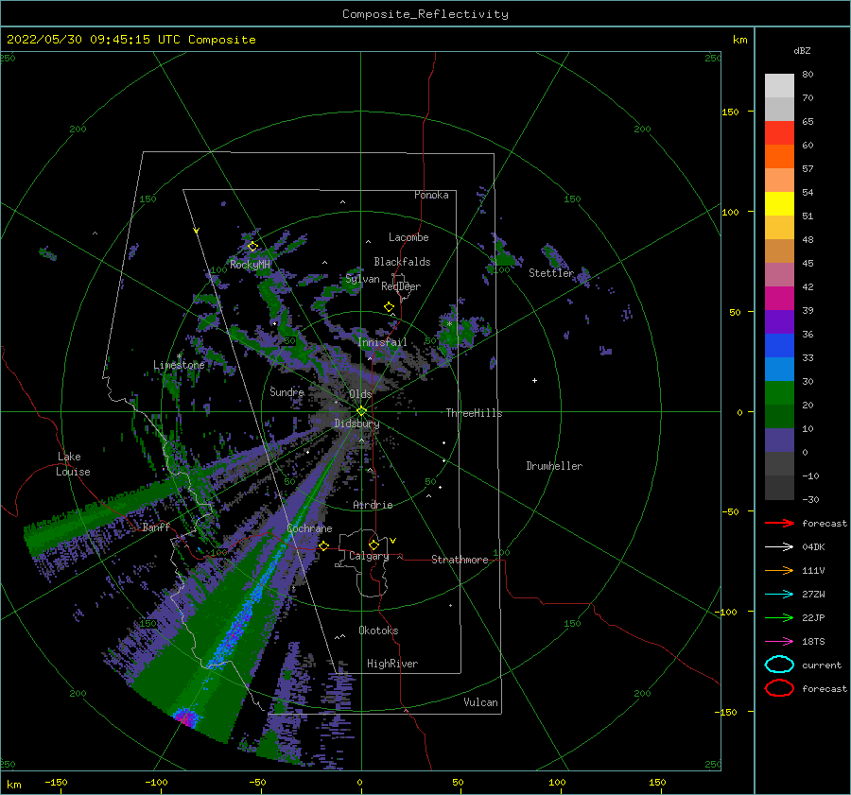The image size is (851, 795).
Task: Click the Stettler town label
Action: click(551, 273)
